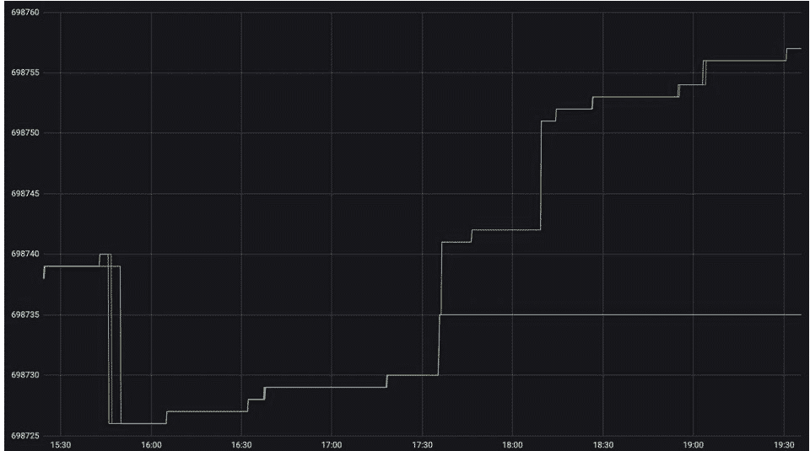Click the 698725 y-axis label
The image size is (810, 451).
coord(24,436)
